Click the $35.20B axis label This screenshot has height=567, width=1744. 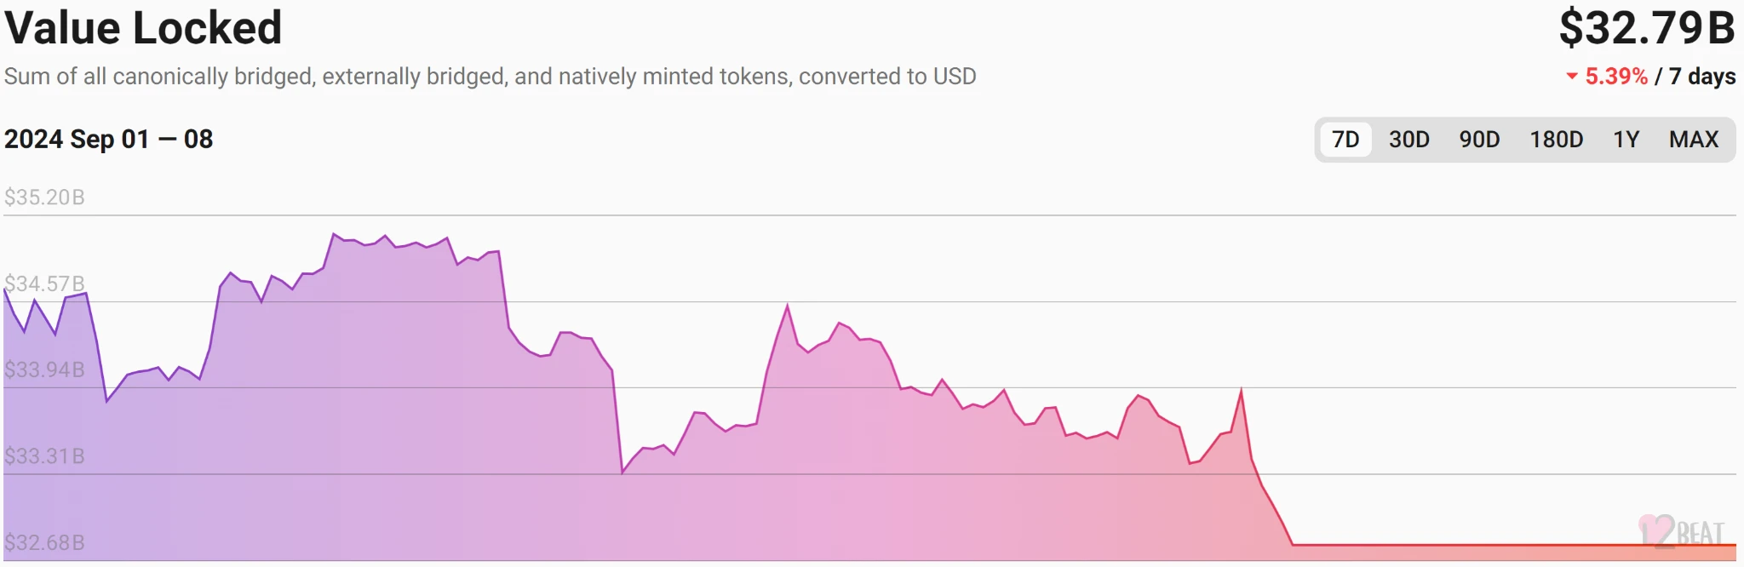pyautogui.click(x=44, y=198)
